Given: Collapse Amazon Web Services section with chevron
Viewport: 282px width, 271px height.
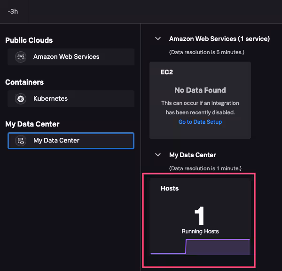Looking at the screenshot, I should [158, 39].
